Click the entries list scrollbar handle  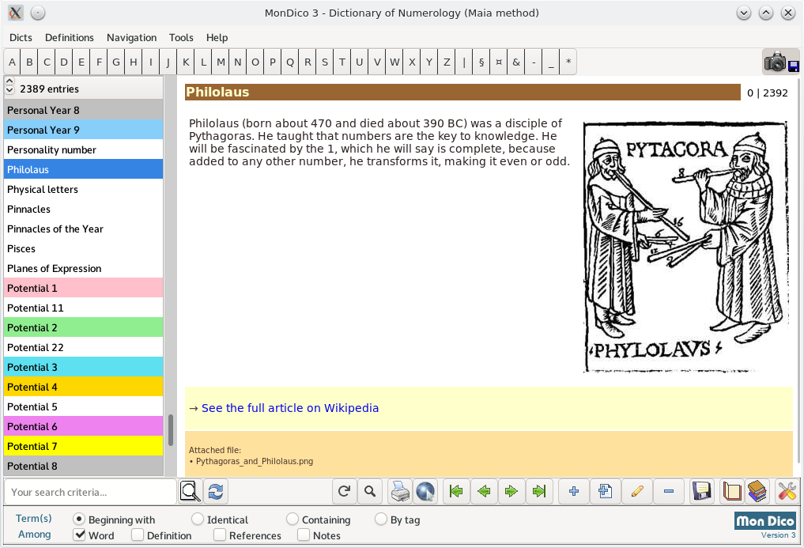(x=171, y=430)
